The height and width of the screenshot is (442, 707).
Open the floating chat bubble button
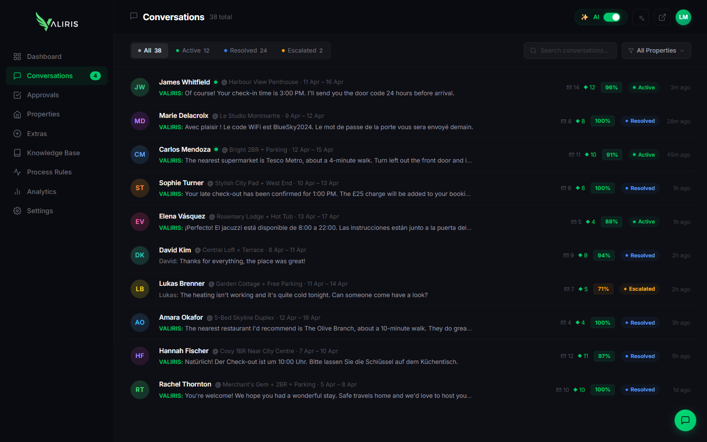[685, 420]
